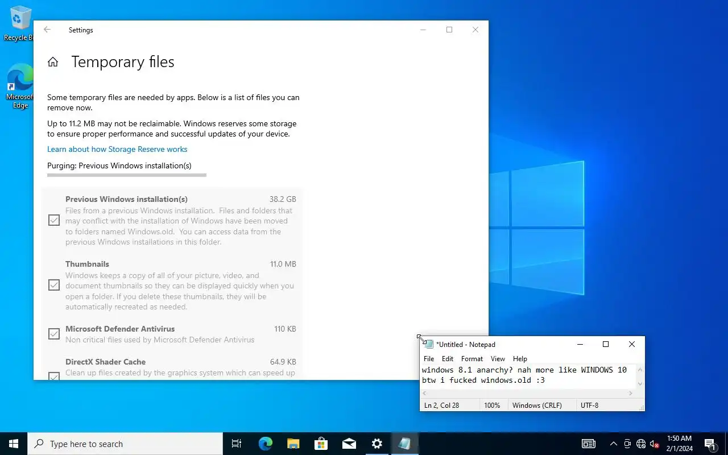The image size is (728, 455).
Task: Open the Windows Start menu
Action: tap(14, 444)
